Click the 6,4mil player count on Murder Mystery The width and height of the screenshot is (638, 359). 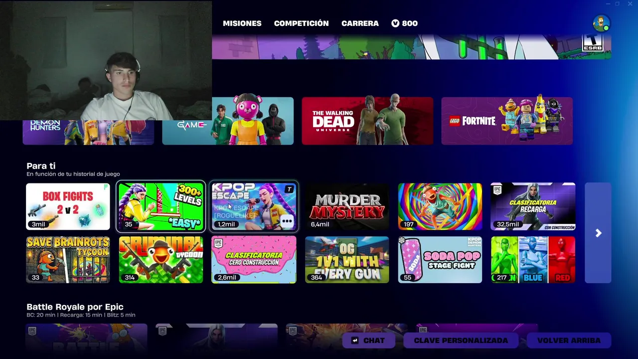click(319, 224)
